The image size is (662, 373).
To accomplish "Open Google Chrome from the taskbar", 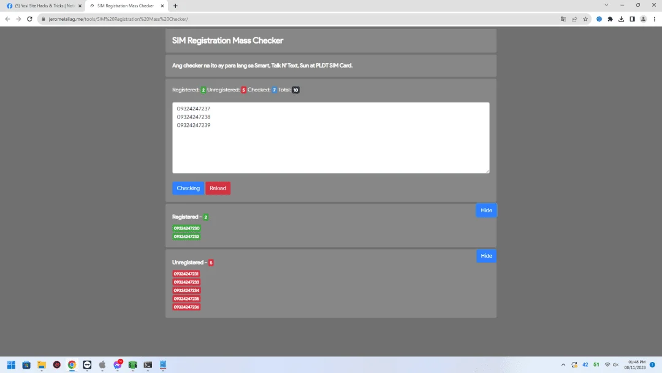I will coord(72,364).
